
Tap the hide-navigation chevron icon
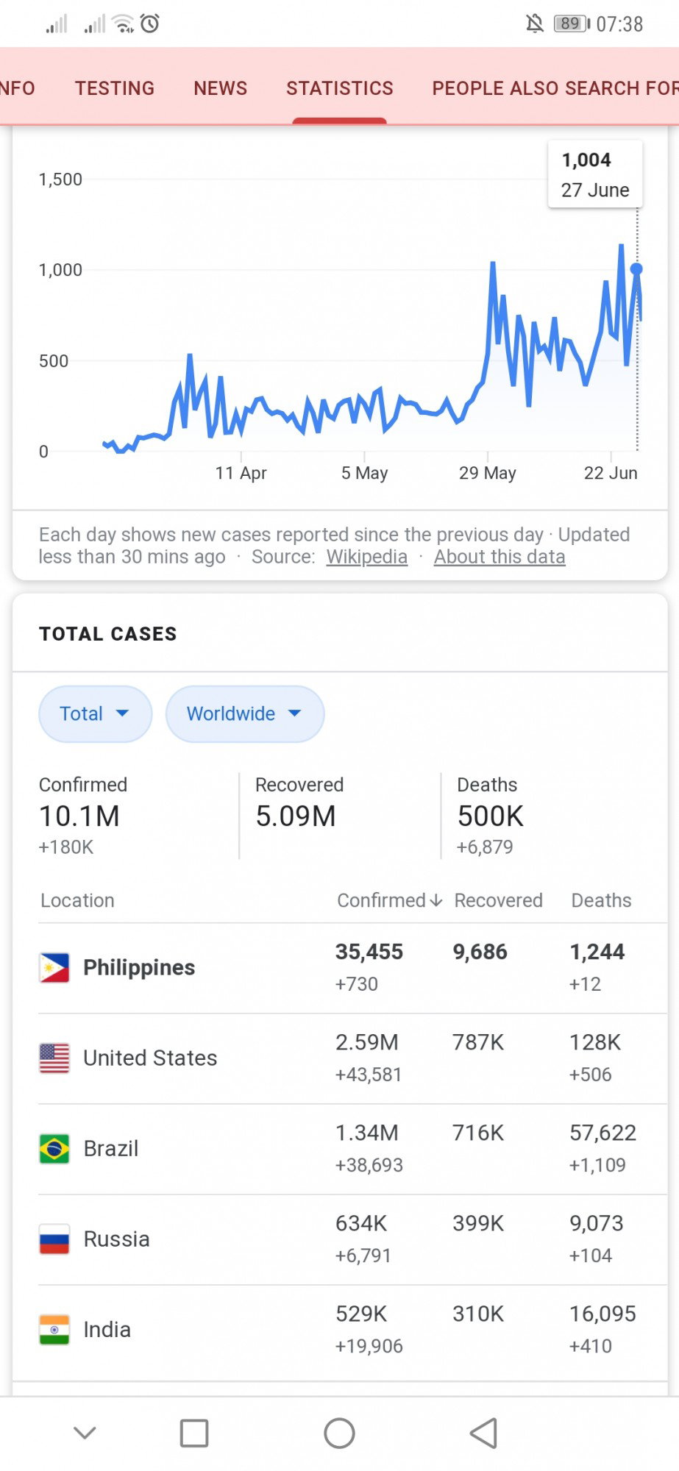pos(85,1432)
